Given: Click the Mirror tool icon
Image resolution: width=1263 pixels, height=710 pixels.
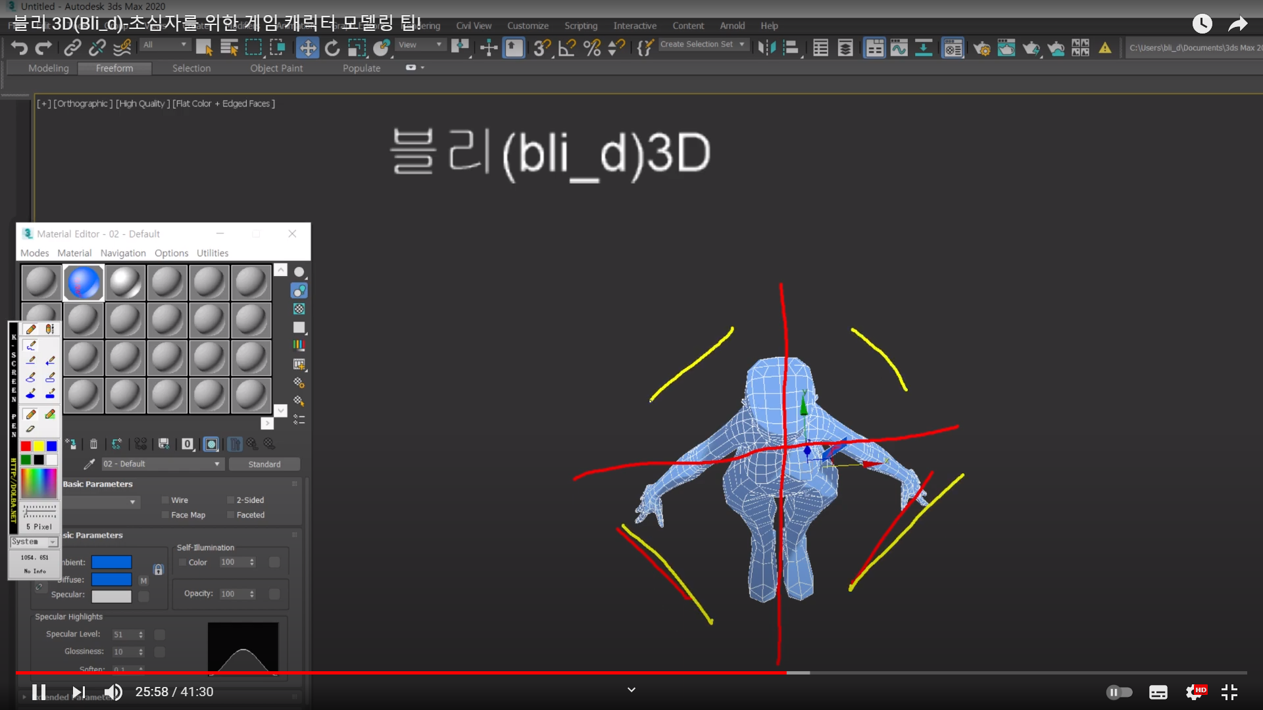Looking at the screenshot, I should point(766,47).
